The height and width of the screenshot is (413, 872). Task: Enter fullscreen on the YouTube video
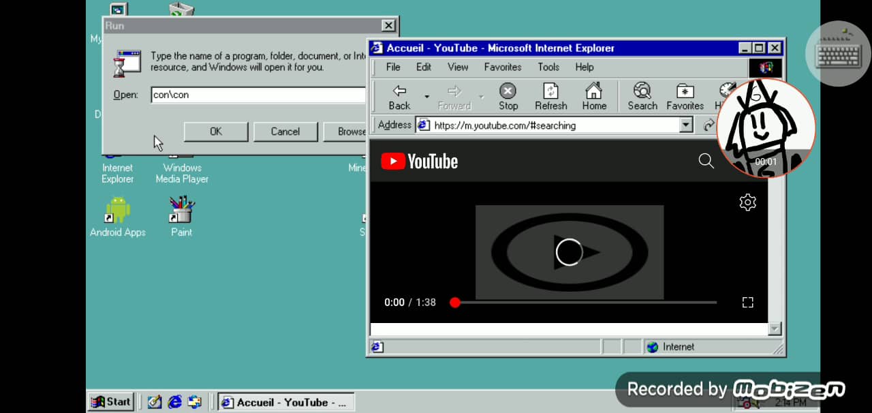(x=747, y=302)
